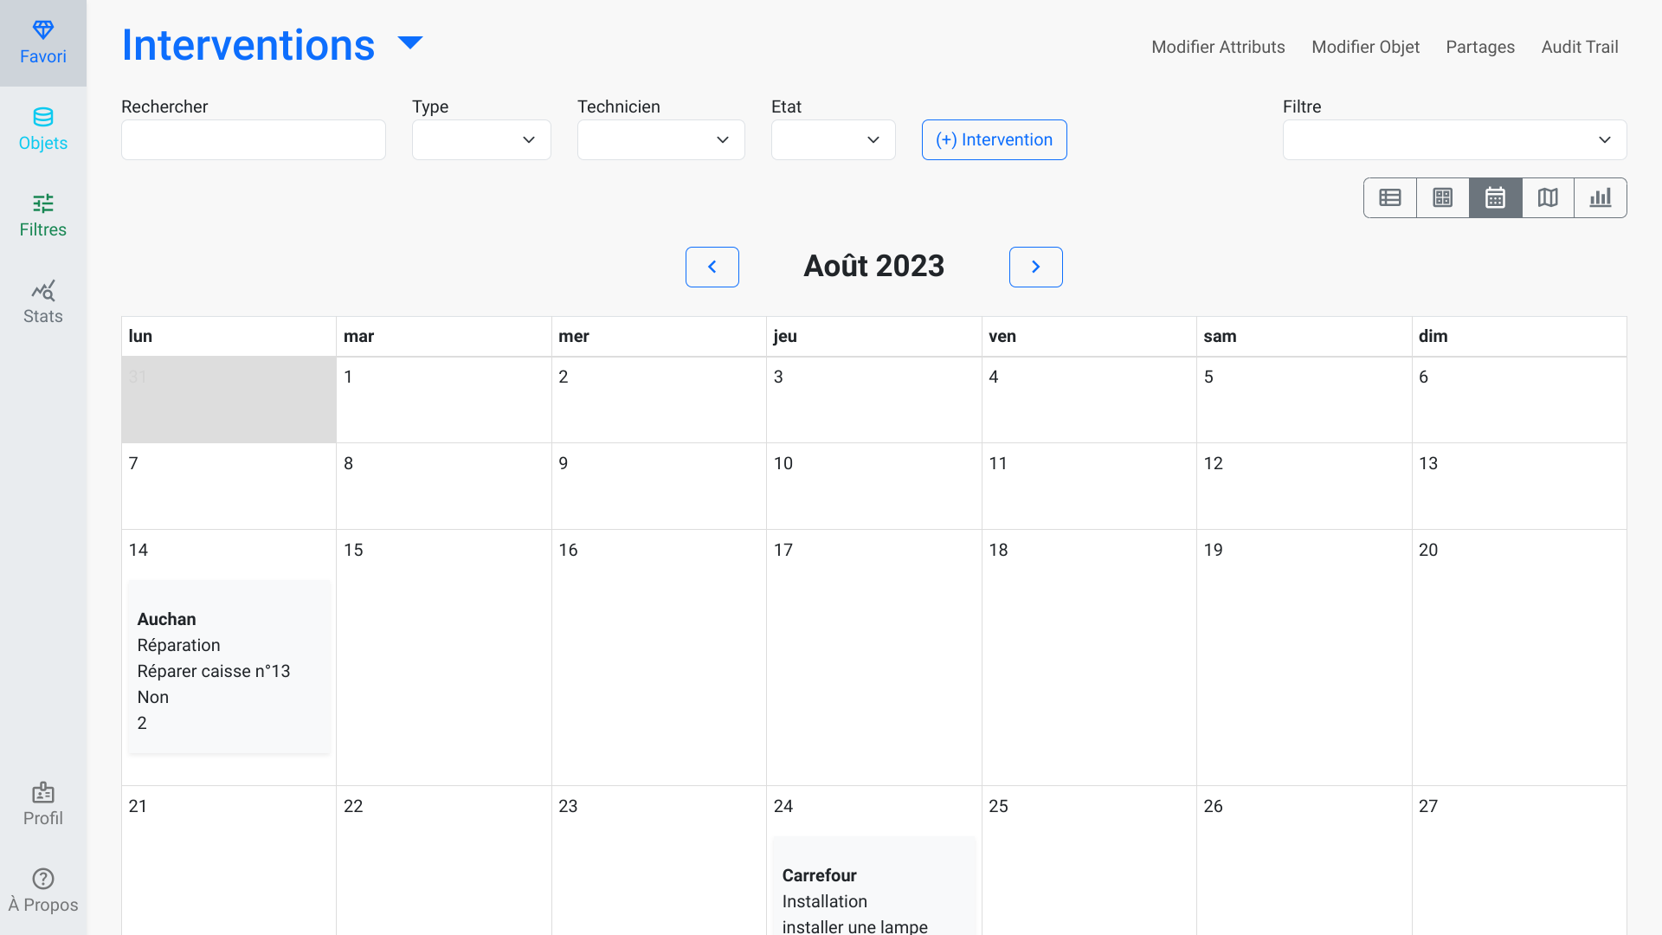Open the Filtre combo box
This screenshot has width=1662, height=935.
point(1454,139)
